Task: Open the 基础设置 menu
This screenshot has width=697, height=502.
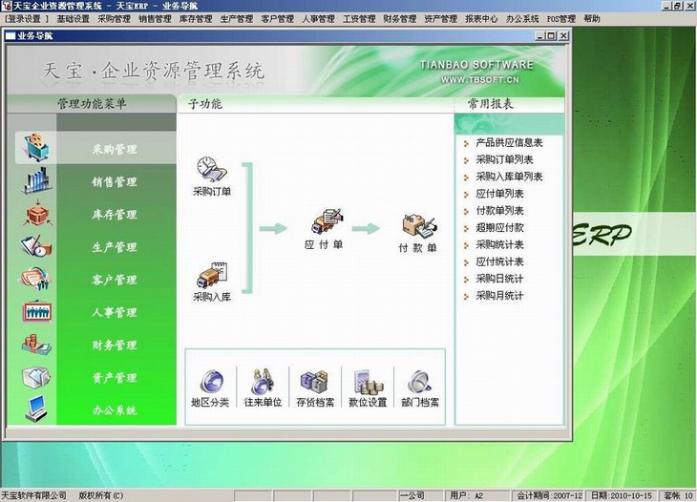Action: [73, 18]
